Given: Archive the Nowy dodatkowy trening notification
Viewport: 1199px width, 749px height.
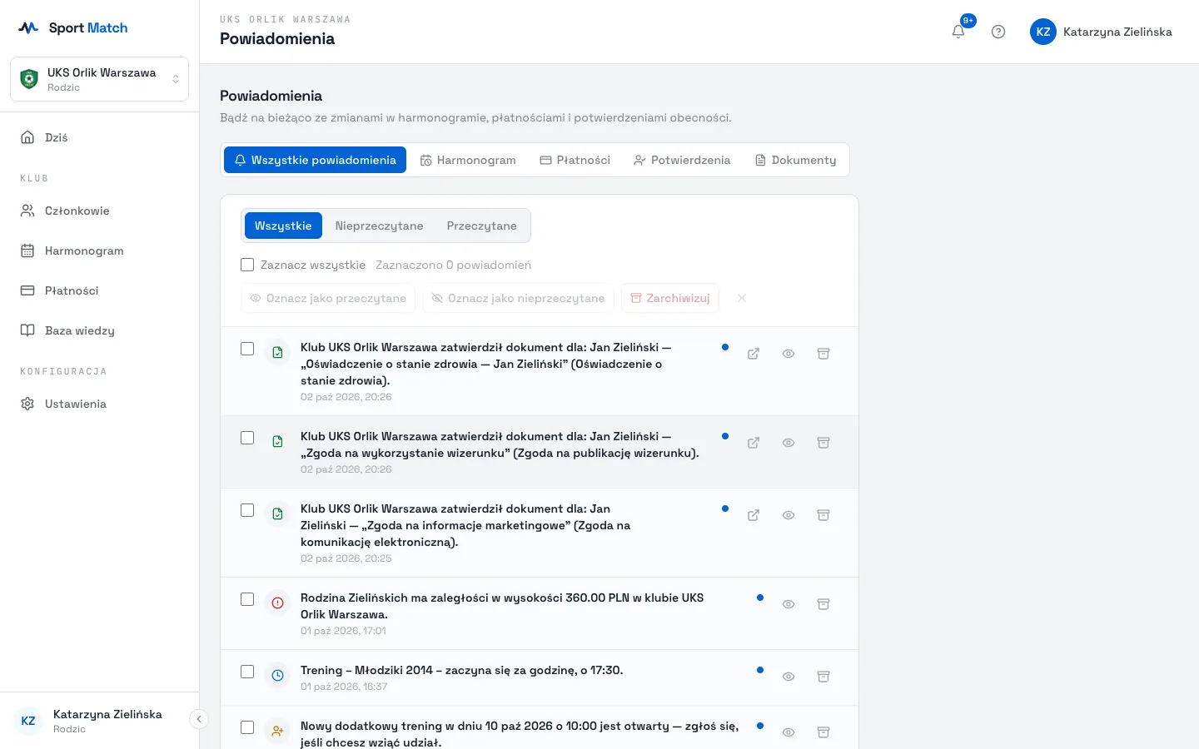Looking at the screenshot, I should click(x=823, y=732).
